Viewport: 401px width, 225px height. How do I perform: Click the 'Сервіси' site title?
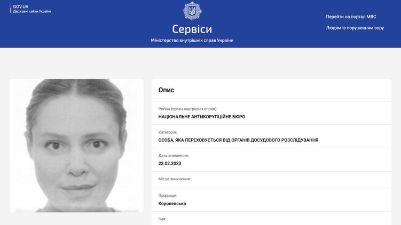click(x=192, y=29)
